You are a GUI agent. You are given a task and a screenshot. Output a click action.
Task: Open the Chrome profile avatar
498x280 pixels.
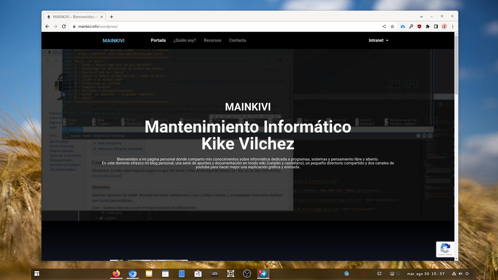[x=444, y=26]
